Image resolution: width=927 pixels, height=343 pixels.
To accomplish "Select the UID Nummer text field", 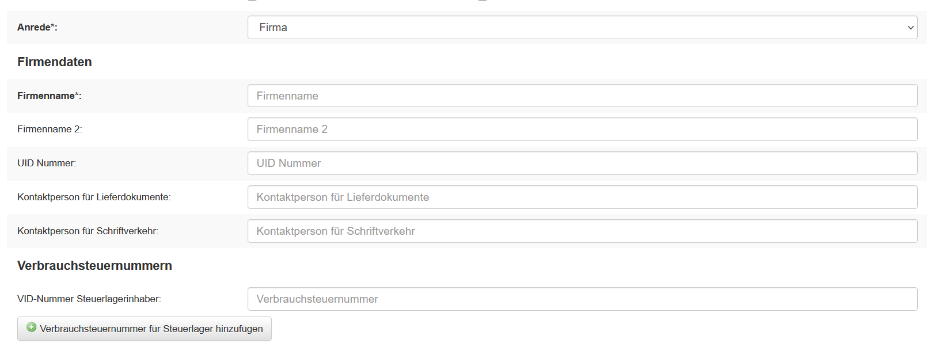I will point(582,163).
